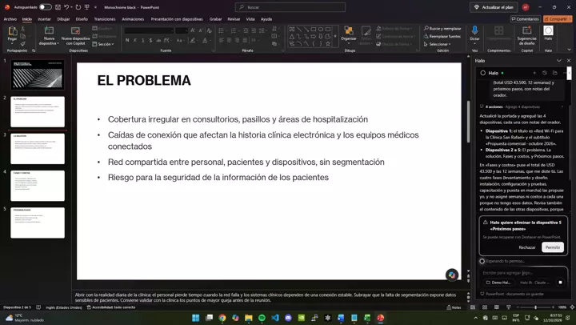This screenshot has width=576, height=325.
Task: Click the Nueva diapositiva icon
Action: (49, 30)
